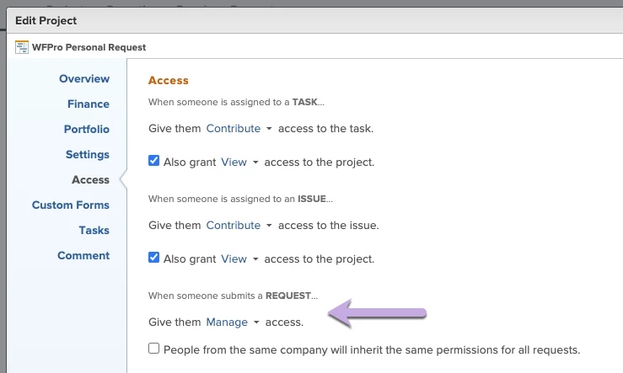Screen dimensions: 623x373
Task: Open the Comment tab
Action: click(x=83, y=256)
